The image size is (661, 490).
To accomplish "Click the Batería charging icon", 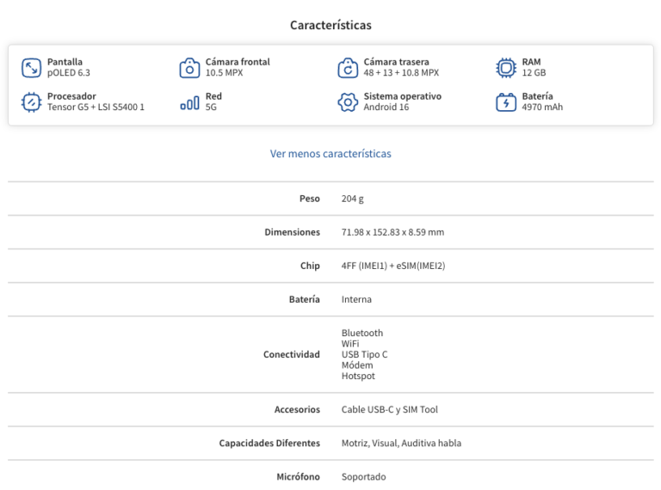I will 506,102.
